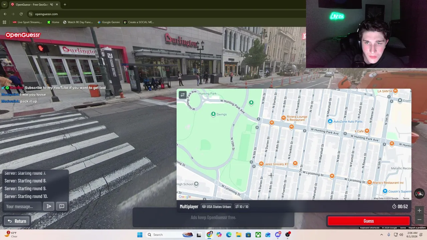This screenshot has height=240, width=427.
Task: Open the Watch 90 Day Fianc... bookmark
Action: tap(78, 22)
